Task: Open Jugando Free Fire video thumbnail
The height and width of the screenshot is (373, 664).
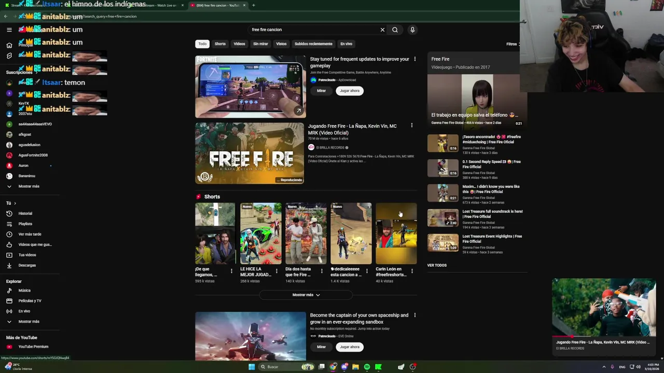Action: coord(250,153)
